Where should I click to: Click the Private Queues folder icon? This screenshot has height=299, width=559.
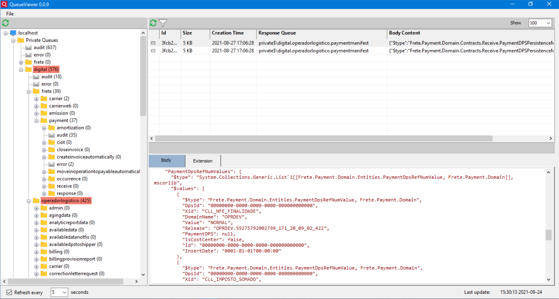pos(21,40)
